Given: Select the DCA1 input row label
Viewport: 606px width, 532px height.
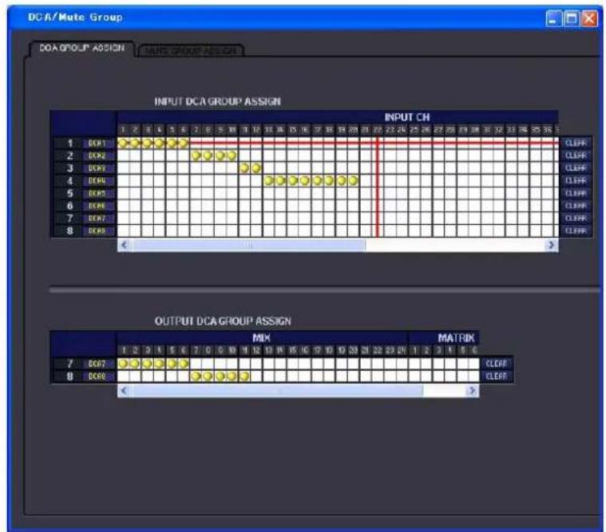Looking at the screenshot, I should coord(97,144).
